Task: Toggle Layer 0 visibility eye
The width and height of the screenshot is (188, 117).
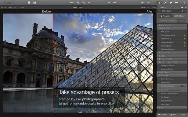Action: tap(159, 11)
